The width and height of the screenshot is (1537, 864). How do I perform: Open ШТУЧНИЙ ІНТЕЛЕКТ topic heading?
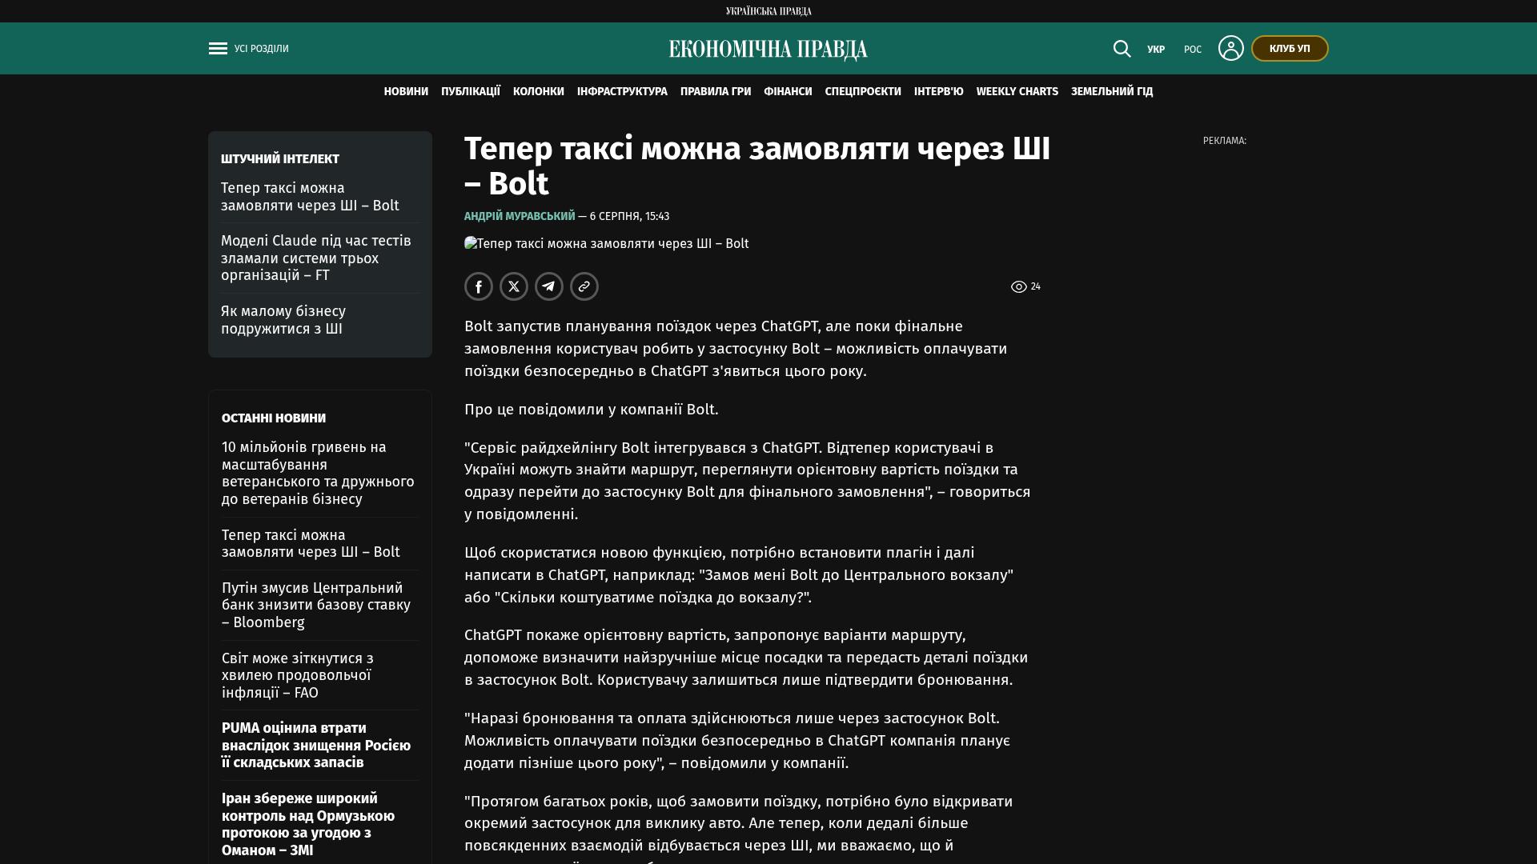[280, 159]
